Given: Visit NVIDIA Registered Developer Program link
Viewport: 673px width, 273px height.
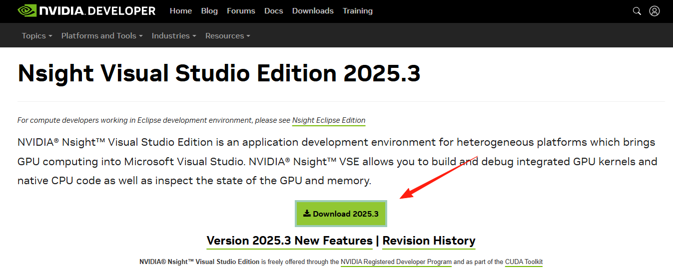Looking at the screenshot, I should point(396,262).
